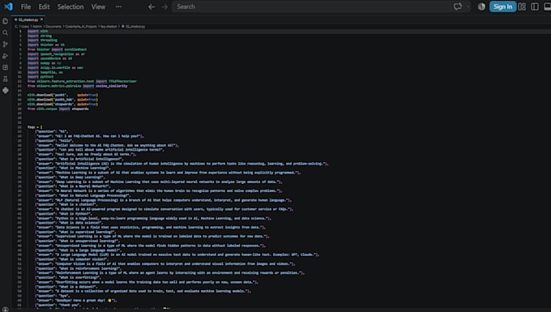Click the Large Language Model answer line
This screenshot has height=312, width=551.
[x=177, y=254]
